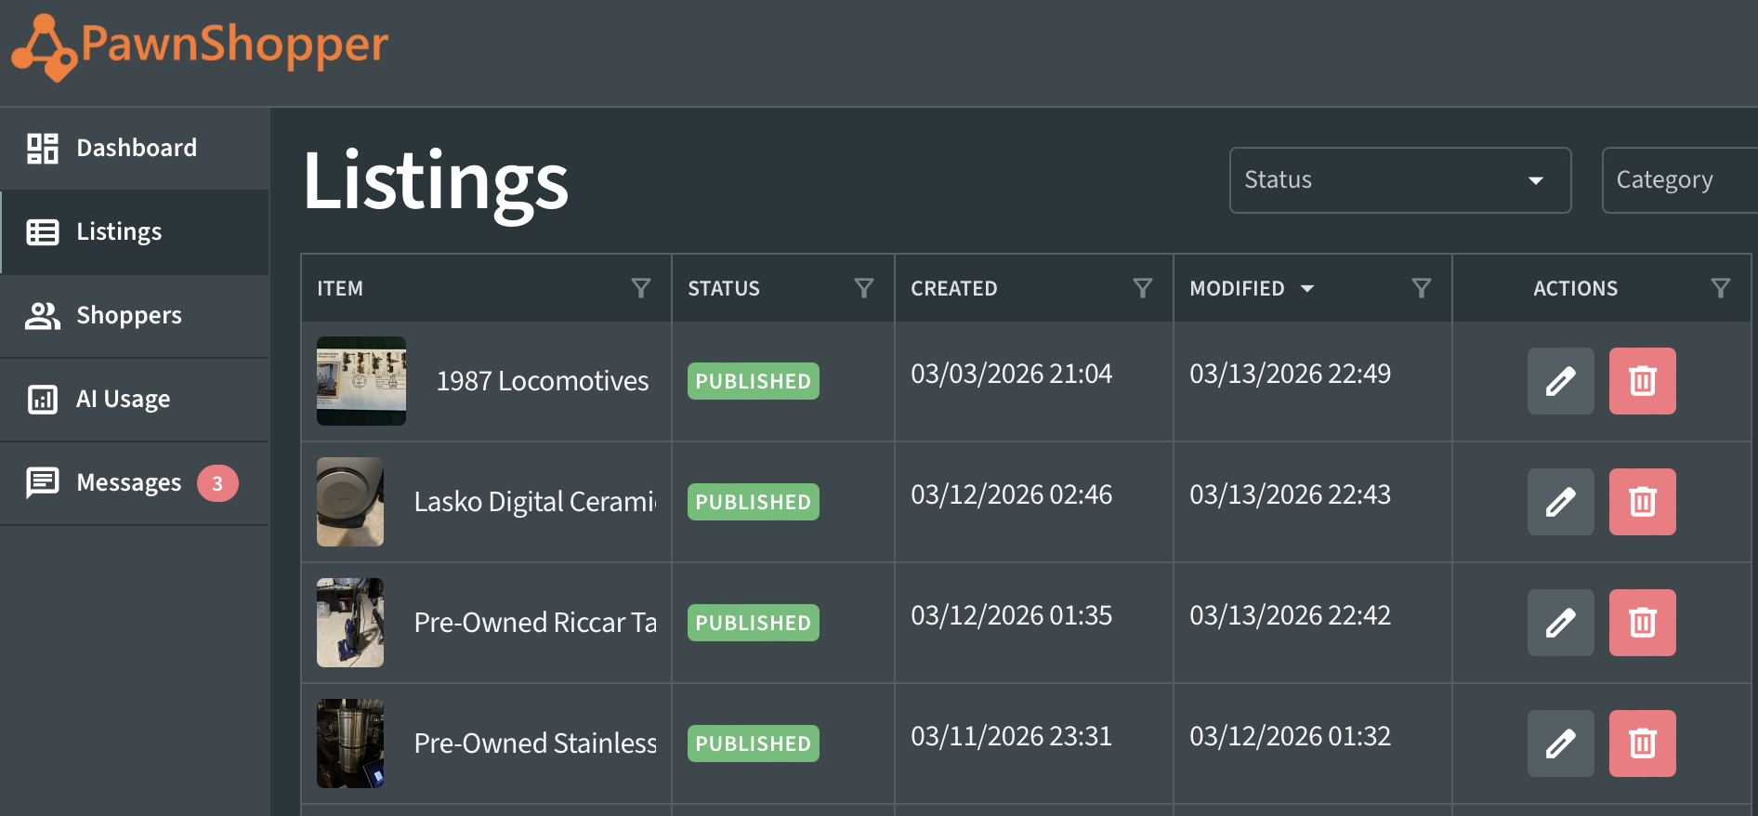Open the Lasko heater thumbnail image
Screen dimensions: 1758x816
point(350,502)
